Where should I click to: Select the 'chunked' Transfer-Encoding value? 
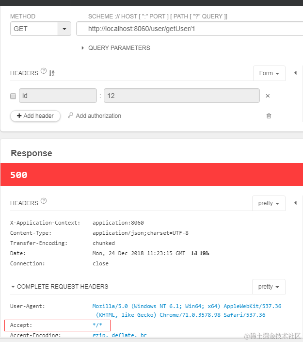click(x=104, y=243)
